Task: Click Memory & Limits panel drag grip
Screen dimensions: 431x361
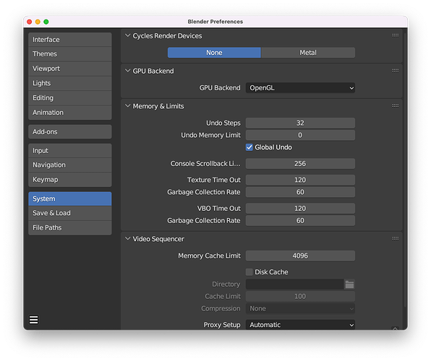Action: click(396, 105)
